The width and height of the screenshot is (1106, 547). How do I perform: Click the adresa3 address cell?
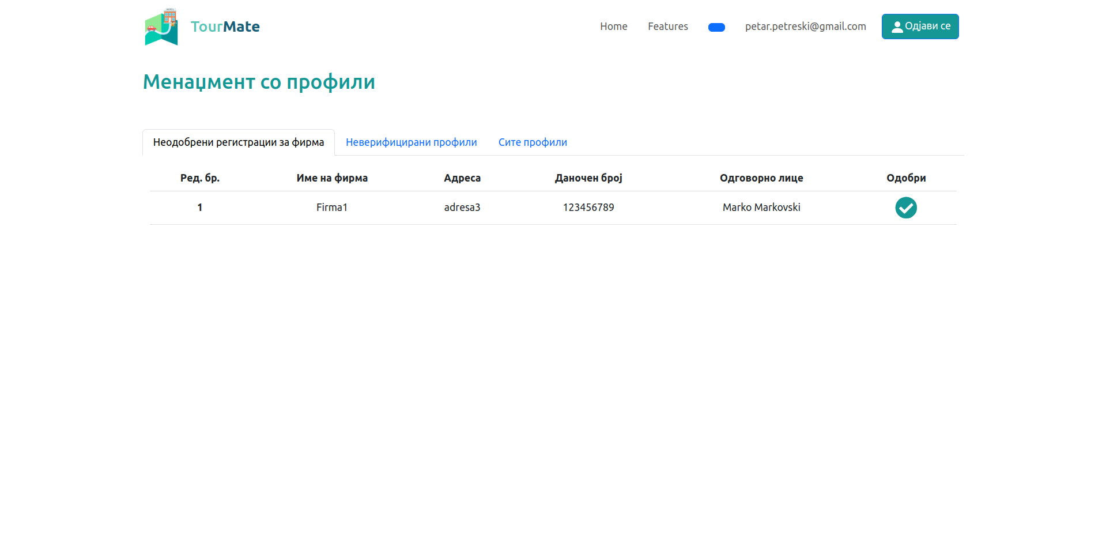(462, 208)
